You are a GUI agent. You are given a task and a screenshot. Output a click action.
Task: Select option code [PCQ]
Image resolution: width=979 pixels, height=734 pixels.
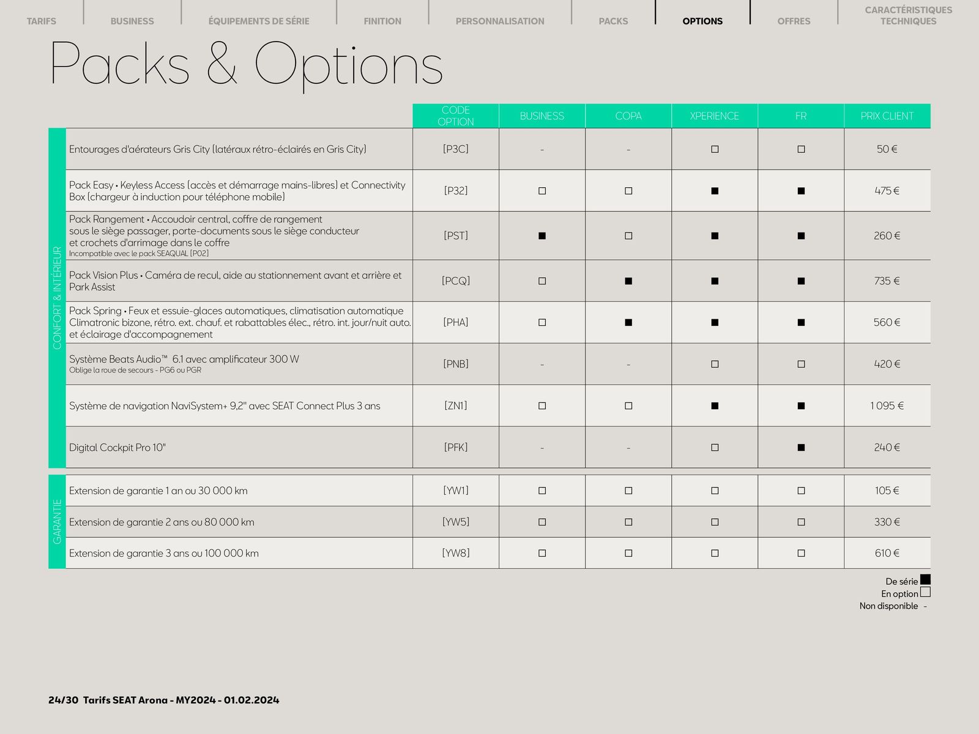point(456,281)
